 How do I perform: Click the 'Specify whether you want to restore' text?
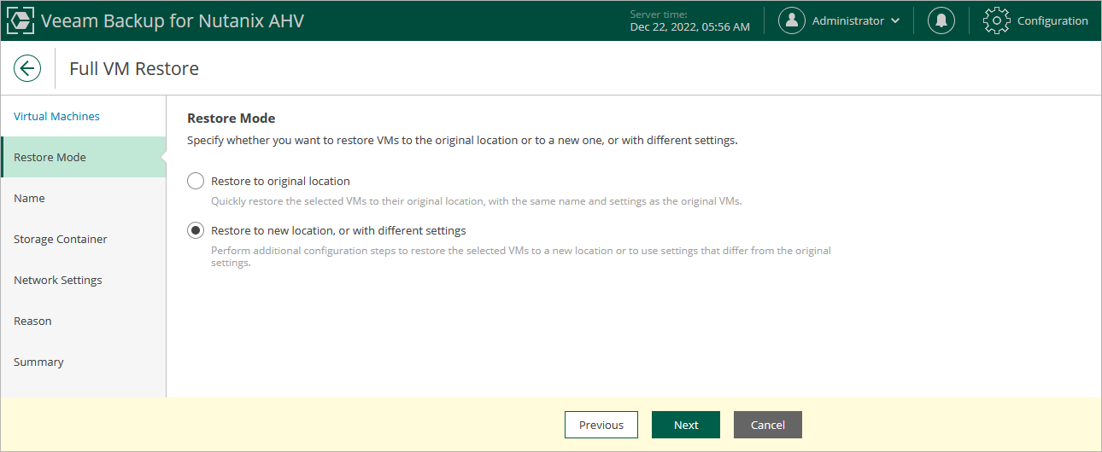click(462, 140)
